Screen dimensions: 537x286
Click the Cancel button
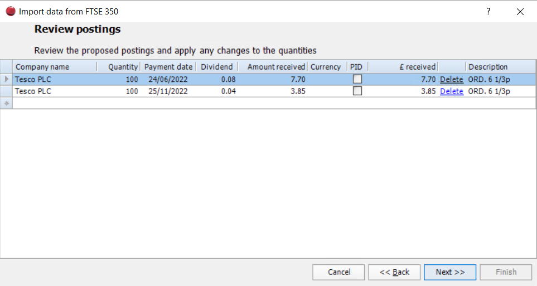[338, 272]
